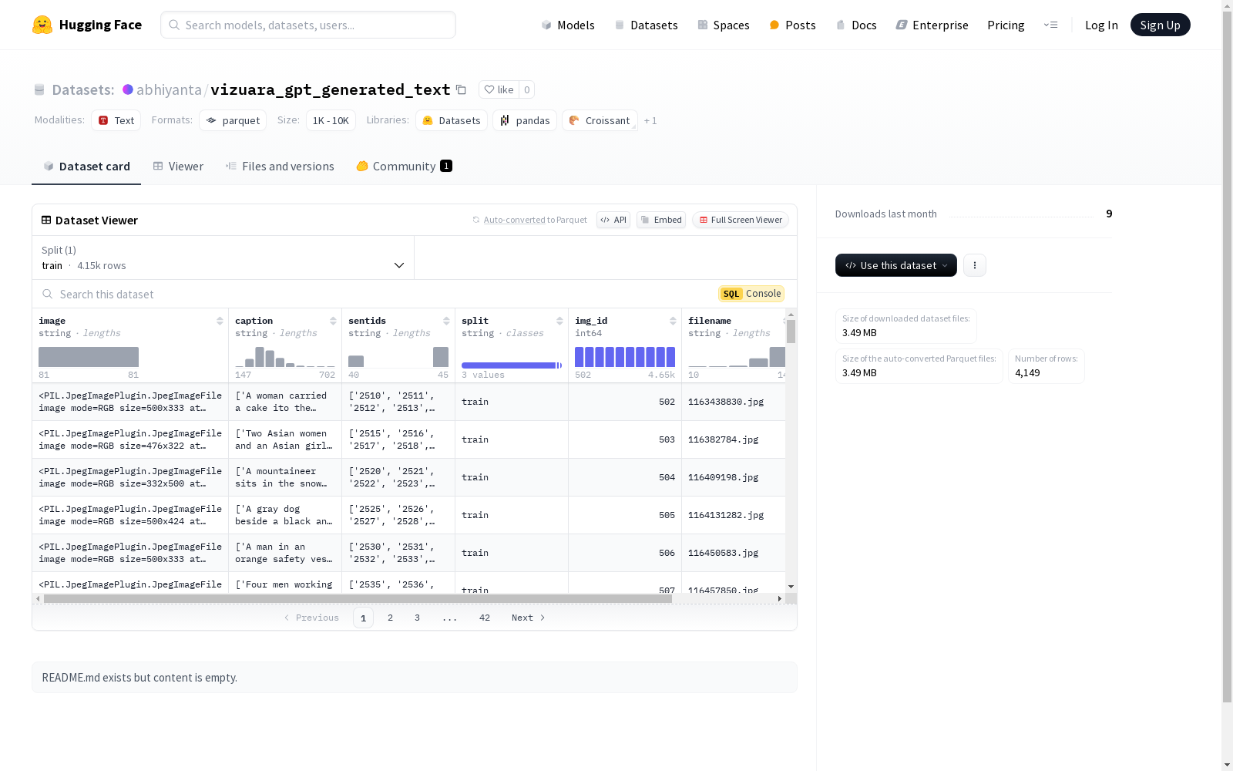Click the pandas library tag

pyautogui.click(x=525, y=120)
